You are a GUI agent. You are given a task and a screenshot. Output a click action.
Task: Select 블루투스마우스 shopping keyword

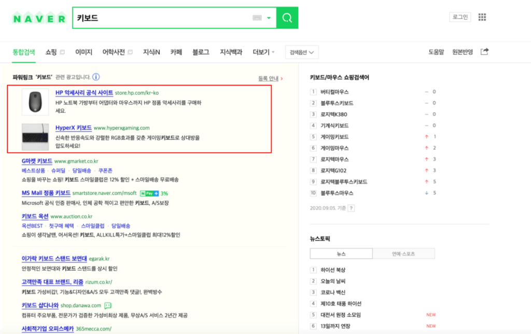point(337,193)
